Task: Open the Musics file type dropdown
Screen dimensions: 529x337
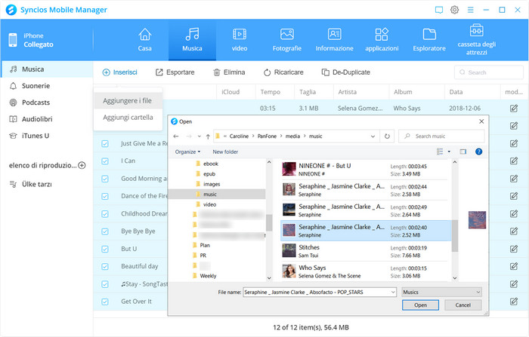Action: pos(441,293)
